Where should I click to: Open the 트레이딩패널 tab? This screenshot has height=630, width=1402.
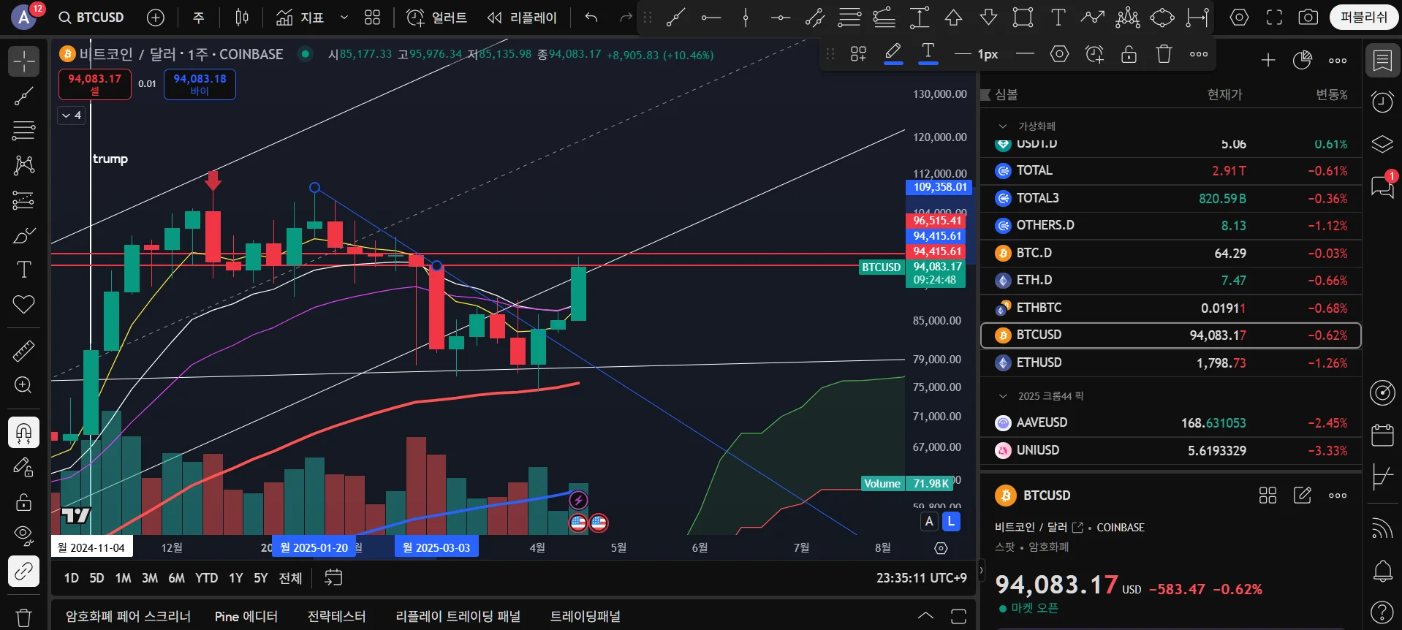(x=586, y=616)
